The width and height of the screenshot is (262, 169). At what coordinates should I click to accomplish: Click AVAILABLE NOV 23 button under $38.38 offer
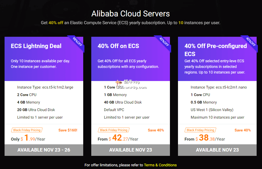(217, 150)
